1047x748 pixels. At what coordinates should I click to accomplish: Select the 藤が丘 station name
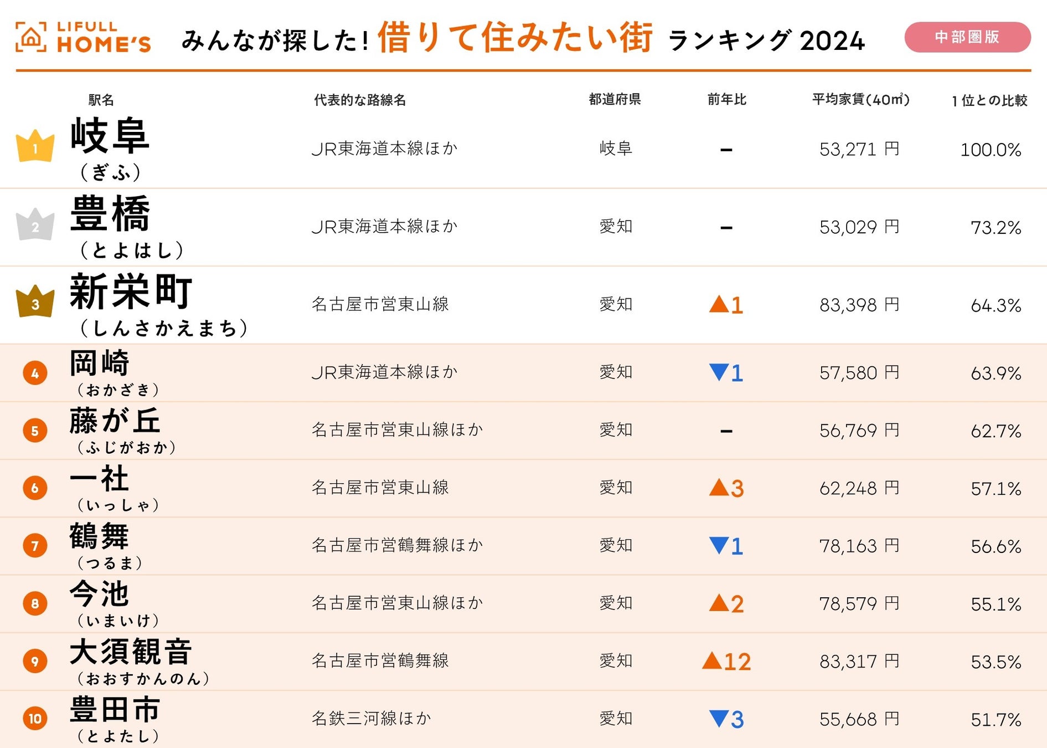[x=115, y=421]
